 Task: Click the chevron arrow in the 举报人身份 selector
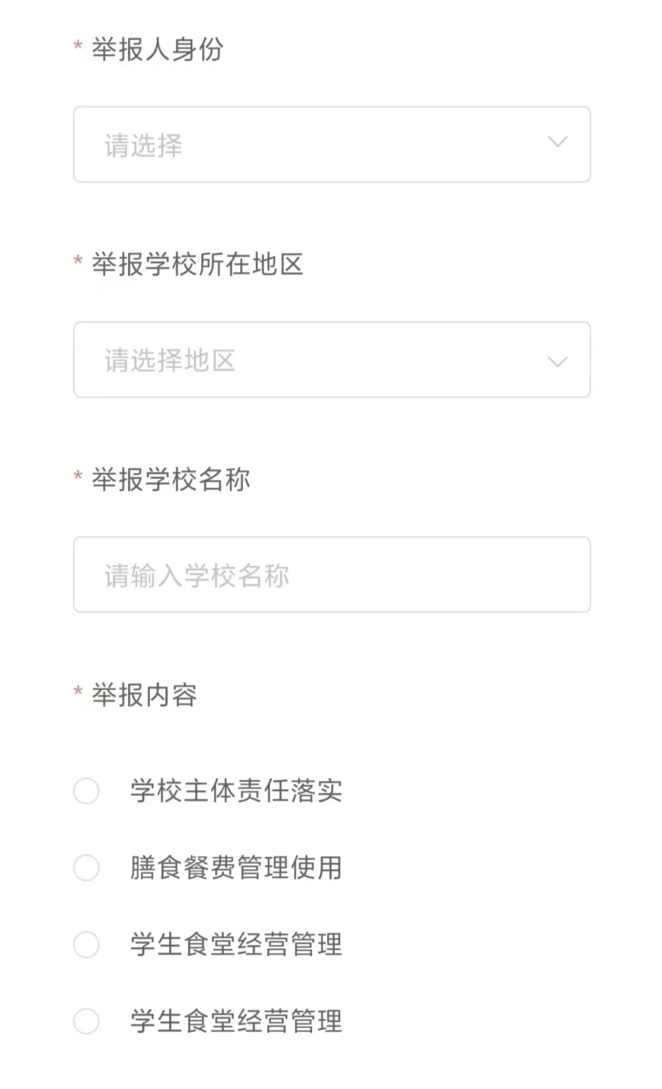(x=557, y=141)
